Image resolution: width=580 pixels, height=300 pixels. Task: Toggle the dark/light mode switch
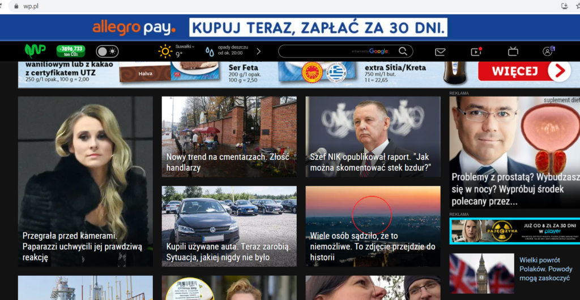107,51
